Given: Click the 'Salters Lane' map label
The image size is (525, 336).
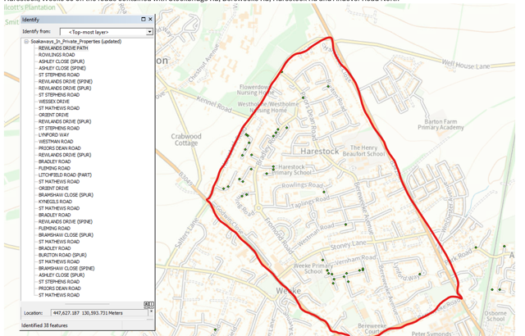Looking at the screenshot, I should pos(186,233).
